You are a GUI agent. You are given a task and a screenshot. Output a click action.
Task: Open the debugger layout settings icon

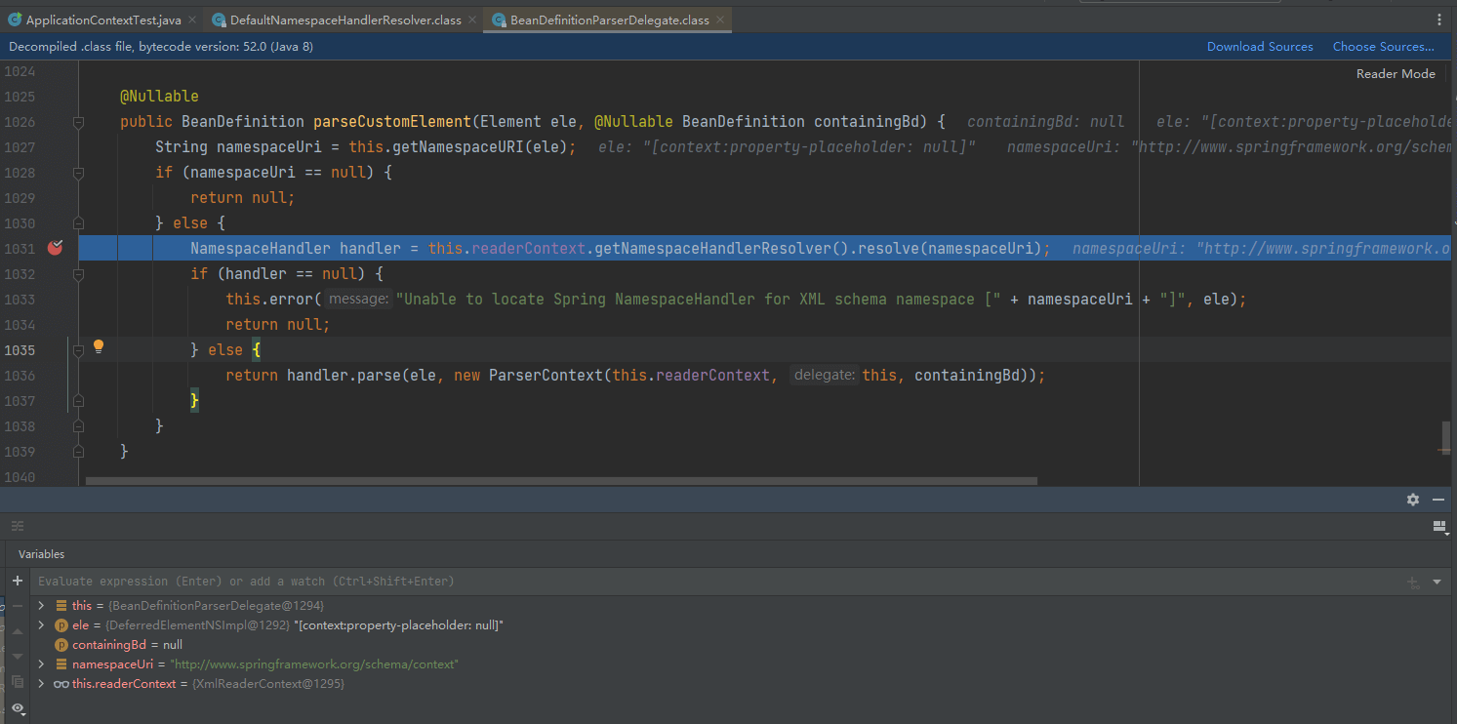[1438, 527]
